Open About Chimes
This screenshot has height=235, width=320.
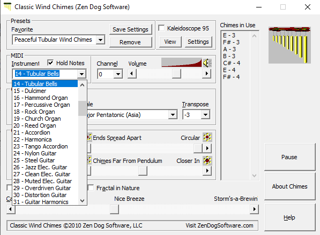click(x=289, y=186)
